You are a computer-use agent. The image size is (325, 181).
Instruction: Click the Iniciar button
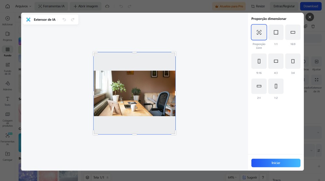tap(276, 163)
